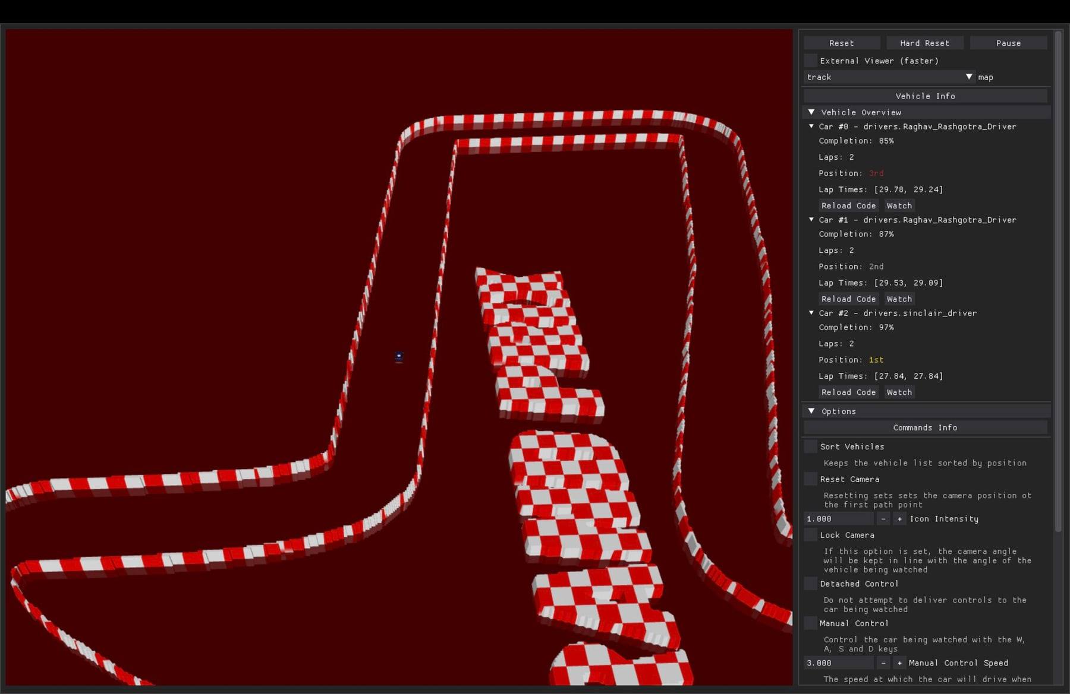Image resolution: width=1070 pixels, height=694 pixels.
Task: Enable the Manual Control checkbox
Action: pyautogui.click(x=810, y=623)
